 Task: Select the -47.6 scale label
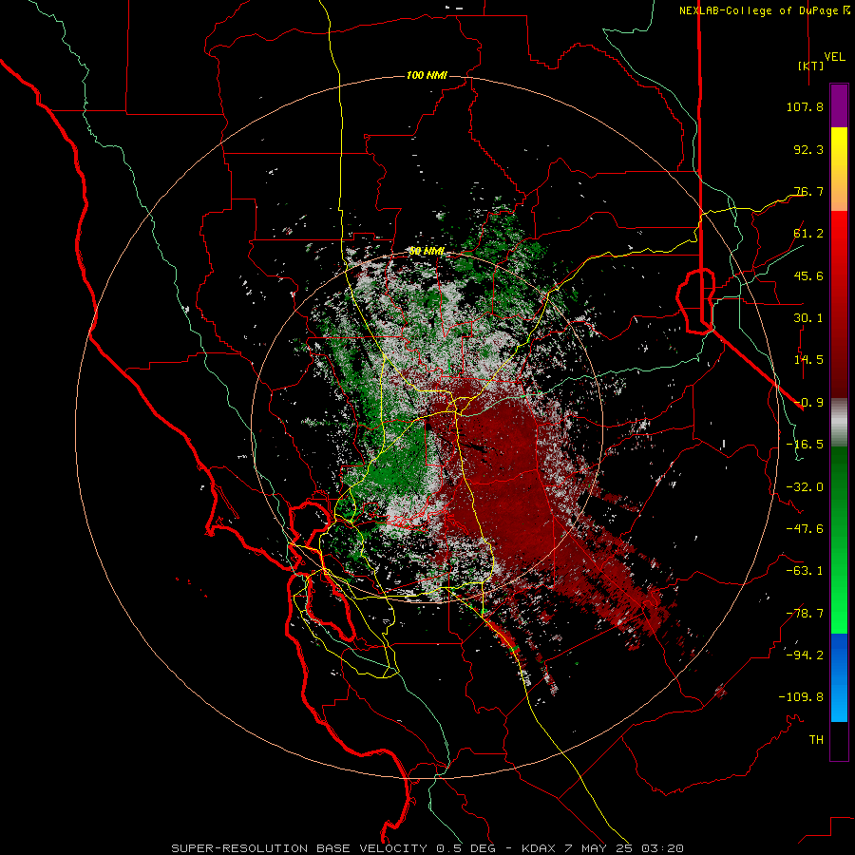point(805,529)
